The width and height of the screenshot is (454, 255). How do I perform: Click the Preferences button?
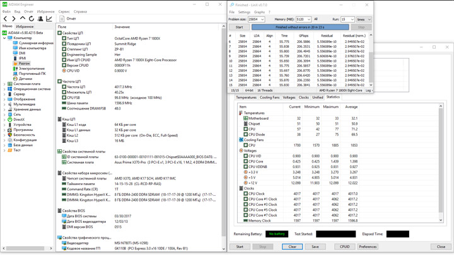[x=368, y=247]
